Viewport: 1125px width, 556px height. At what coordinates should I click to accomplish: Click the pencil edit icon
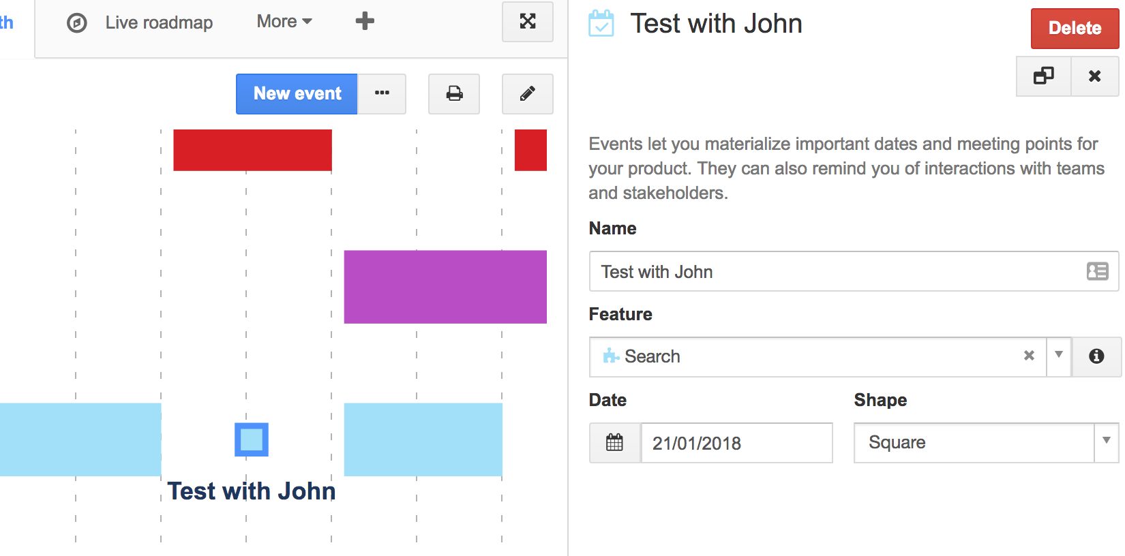coord(527,94)
